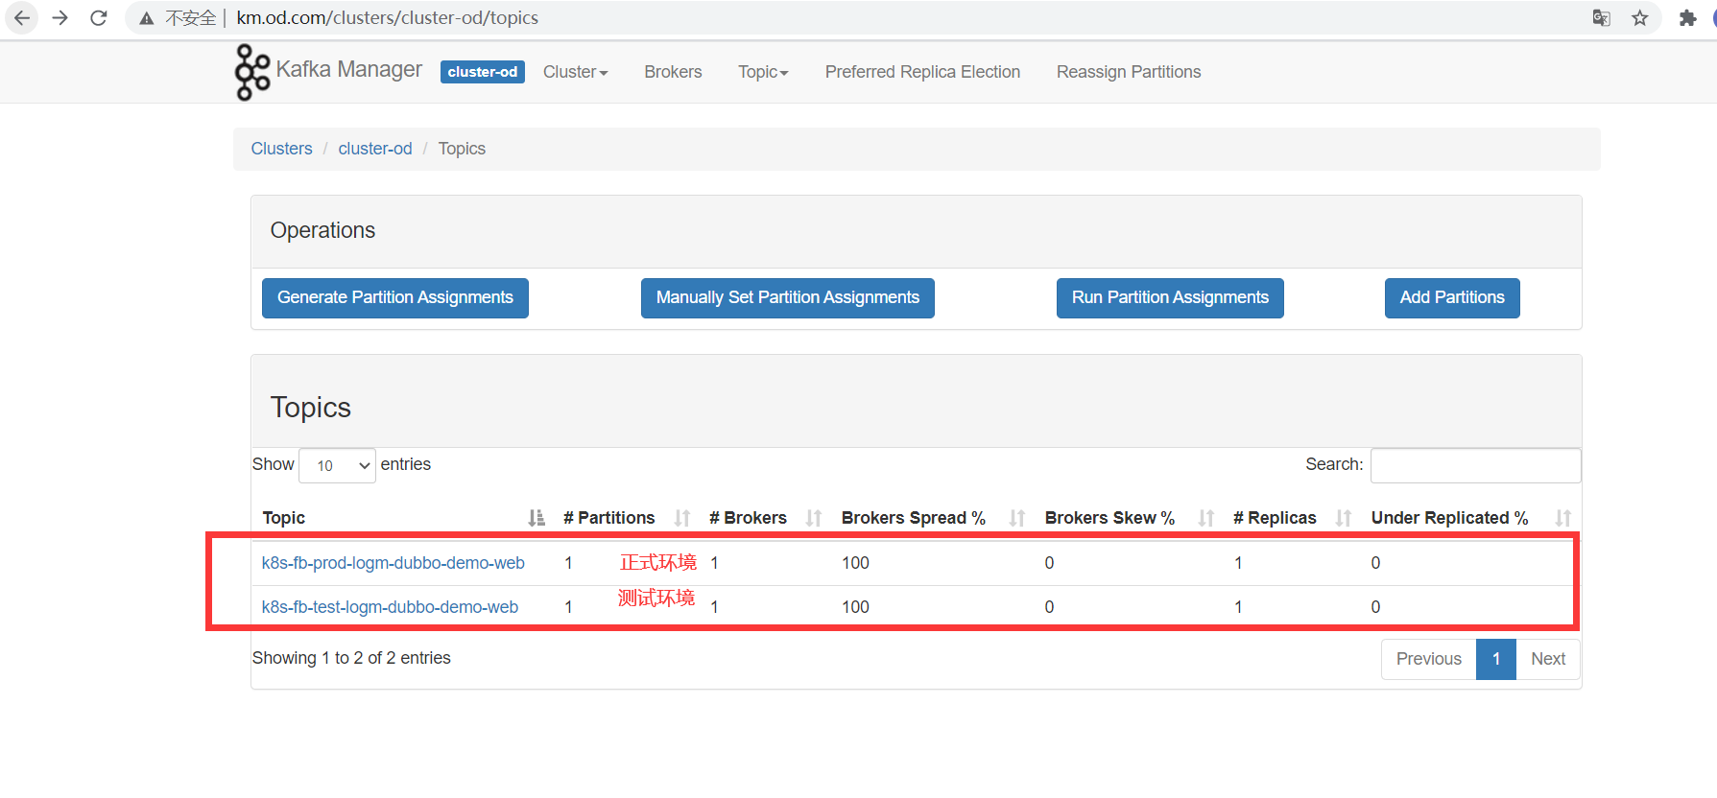Click the Under Replicated % column header
Screen dimensions: 1717x798
[1450, 518]
